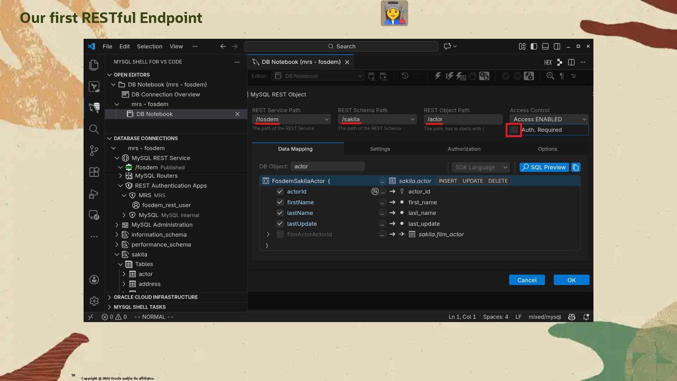This screenshot has height=381, width=677.
Task: Open the Manage gear icon
Action: coord(94,301)
